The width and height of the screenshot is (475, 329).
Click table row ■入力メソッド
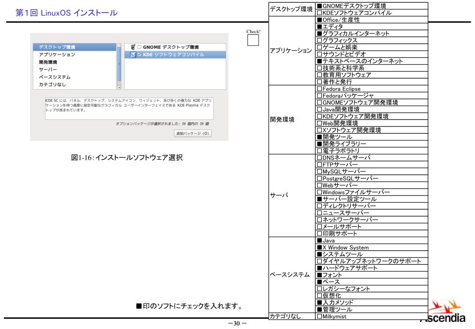pos(372,303)
